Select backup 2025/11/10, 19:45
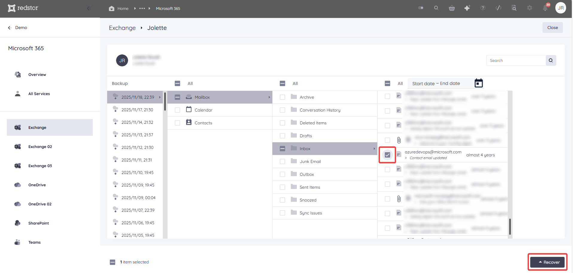This screenshot has width=573, height=273. pos(135,173)
